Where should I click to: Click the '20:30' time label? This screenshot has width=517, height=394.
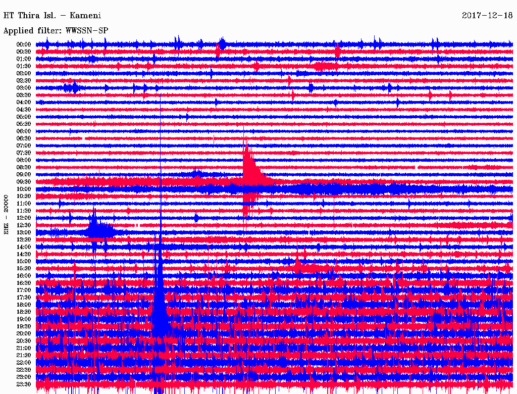click(x=24, y=341)
